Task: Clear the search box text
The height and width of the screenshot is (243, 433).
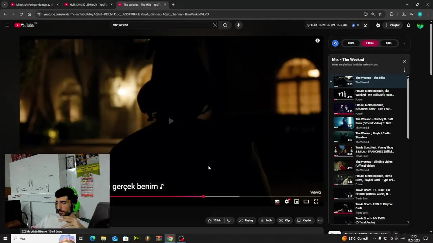Action: pyautogui.click(x=215, y=25)
